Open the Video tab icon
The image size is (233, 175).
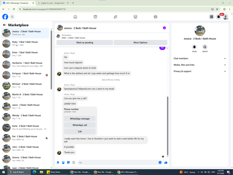[96, 17]
